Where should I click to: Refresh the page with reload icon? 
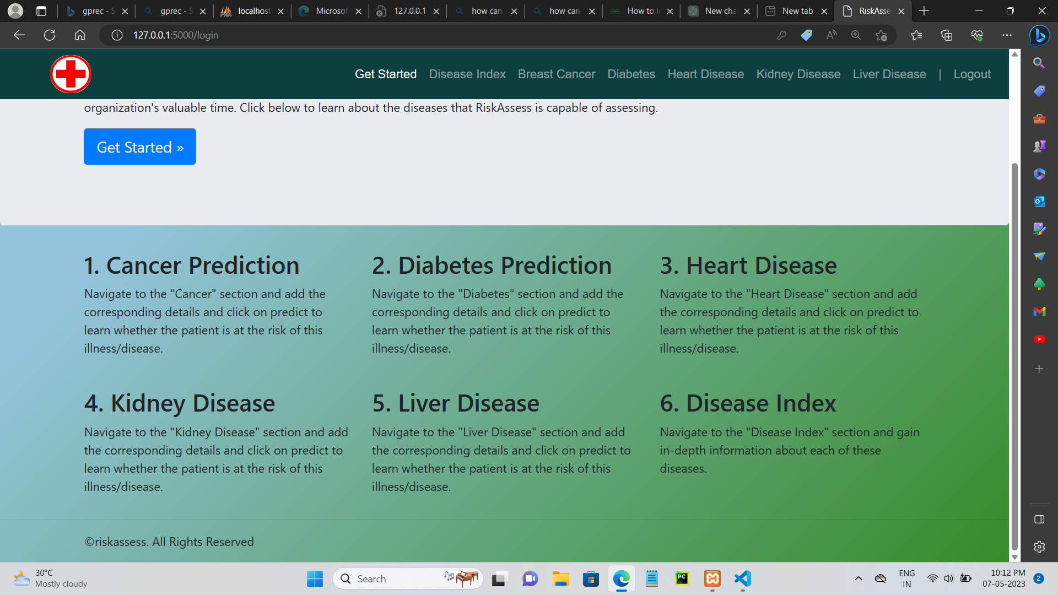50,35
